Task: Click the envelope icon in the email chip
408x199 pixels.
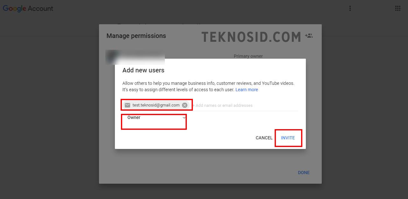Action: pyautogui.click(x=128, y=105)
